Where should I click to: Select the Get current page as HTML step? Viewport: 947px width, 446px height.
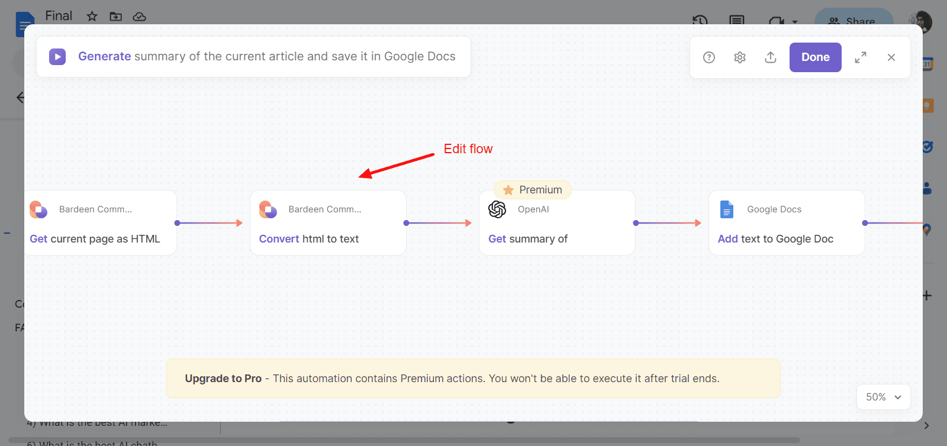click(x=95, y=239)
